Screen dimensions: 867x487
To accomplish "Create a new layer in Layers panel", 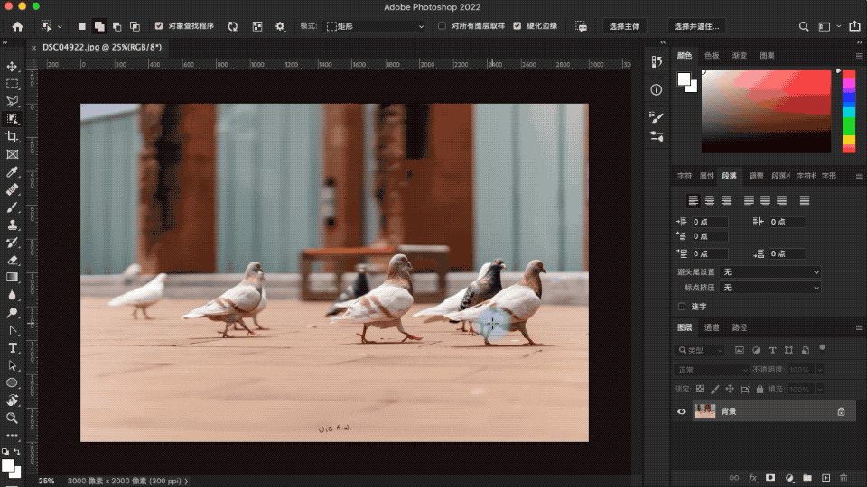I will pos(825,477).
